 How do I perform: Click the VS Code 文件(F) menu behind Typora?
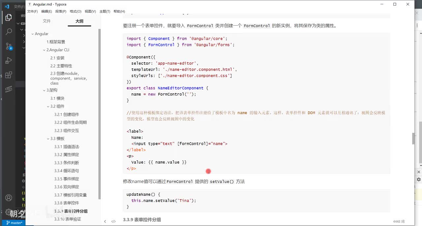(19, 7)
